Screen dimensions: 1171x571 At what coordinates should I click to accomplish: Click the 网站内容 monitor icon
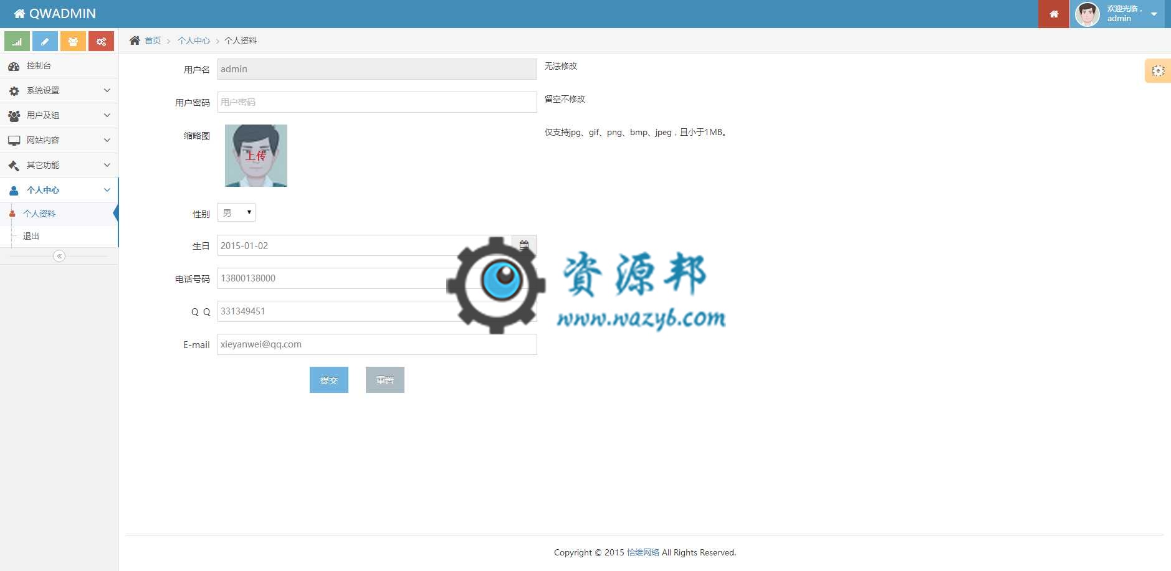point(14,141)
